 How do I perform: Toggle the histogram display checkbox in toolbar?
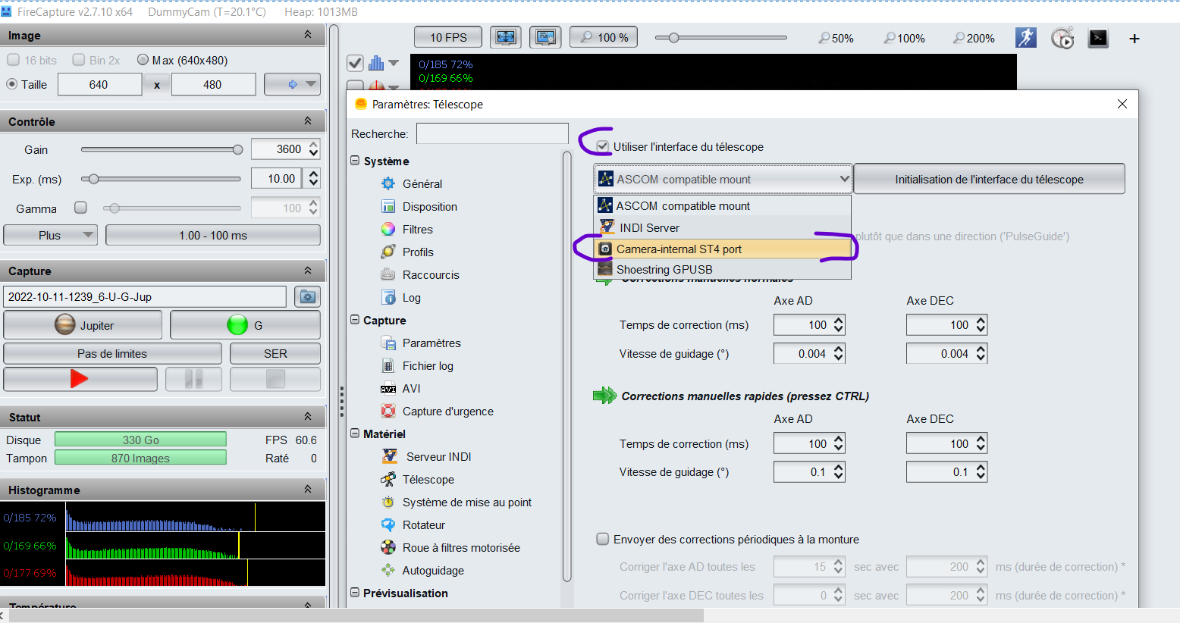tap(355, 63)
